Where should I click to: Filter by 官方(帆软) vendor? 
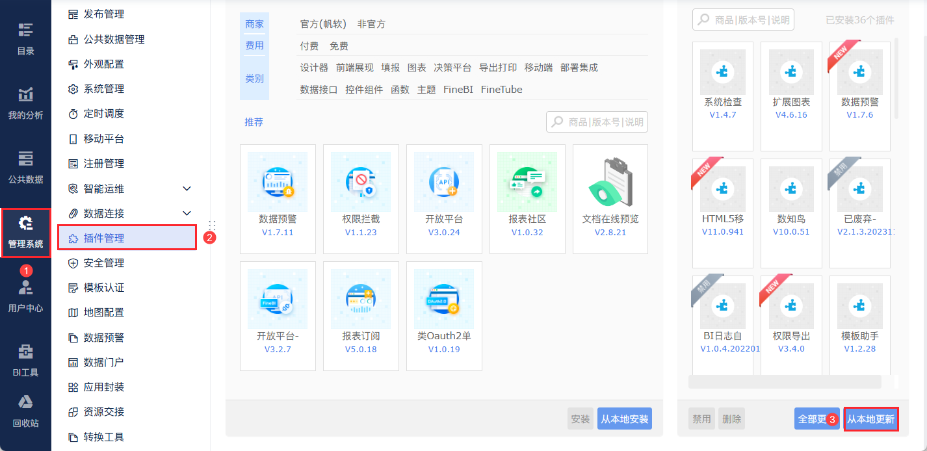click(x=323, y=24)
